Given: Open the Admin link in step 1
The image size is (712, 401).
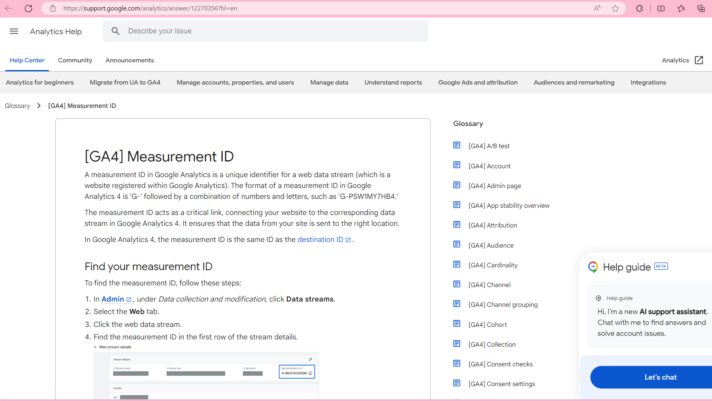Looking at the screenshot, I should pyautogui.click(x=113, y=299).
